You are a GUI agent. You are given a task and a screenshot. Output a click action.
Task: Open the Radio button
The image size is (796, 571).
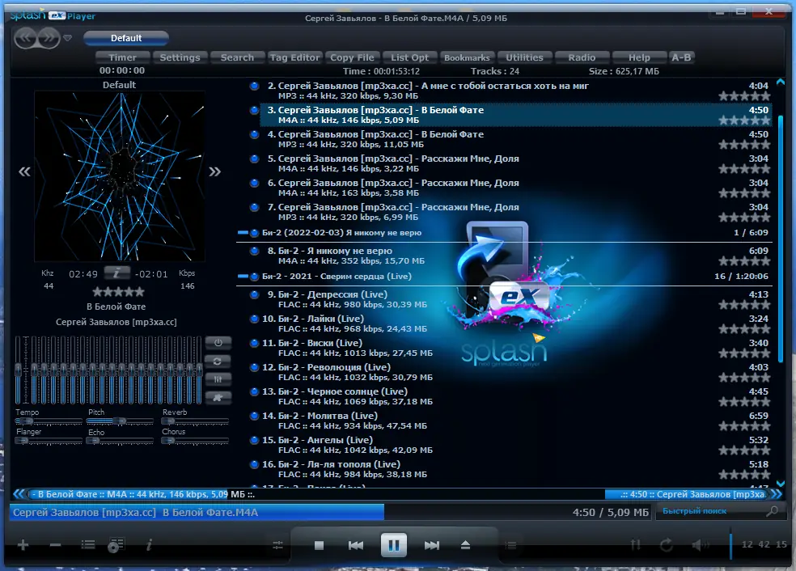coord(582,57)
